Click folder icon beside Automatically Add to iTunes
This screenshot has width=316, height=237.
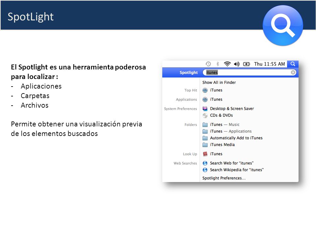pyautogui.click(x=205, y=138)
